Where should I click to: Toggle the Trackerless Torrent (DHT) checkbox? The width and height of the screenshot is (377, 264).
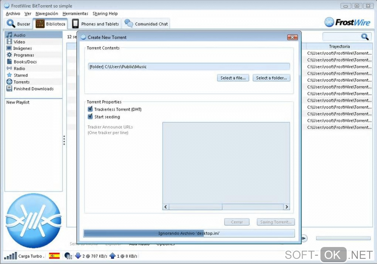pyautogui.click(x=90, y=109)
